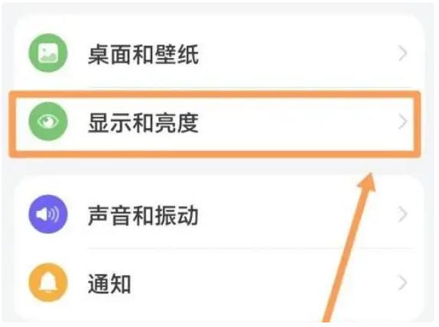Tap the purple speaker icon for 声音和振动

tap(48, 214)
